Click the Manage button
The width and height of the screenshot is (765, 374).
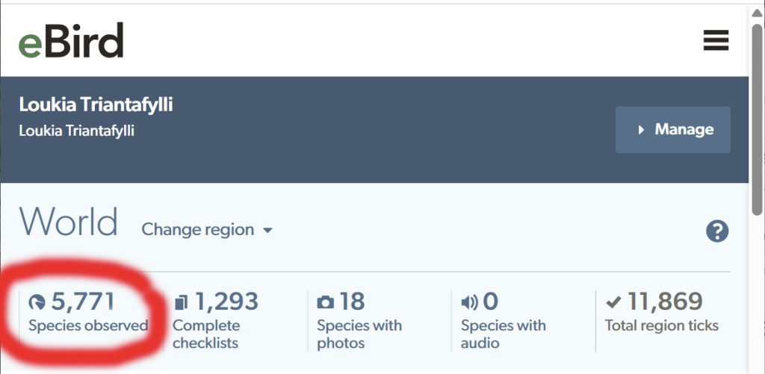(x=672, y=130)
